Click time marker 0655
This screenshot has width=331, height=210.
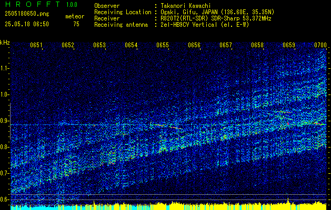pyautogui.click(x=163, y=45)
